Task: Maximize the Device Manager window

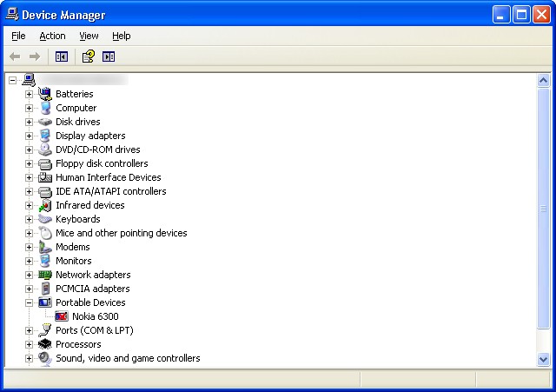Action: 521,15
